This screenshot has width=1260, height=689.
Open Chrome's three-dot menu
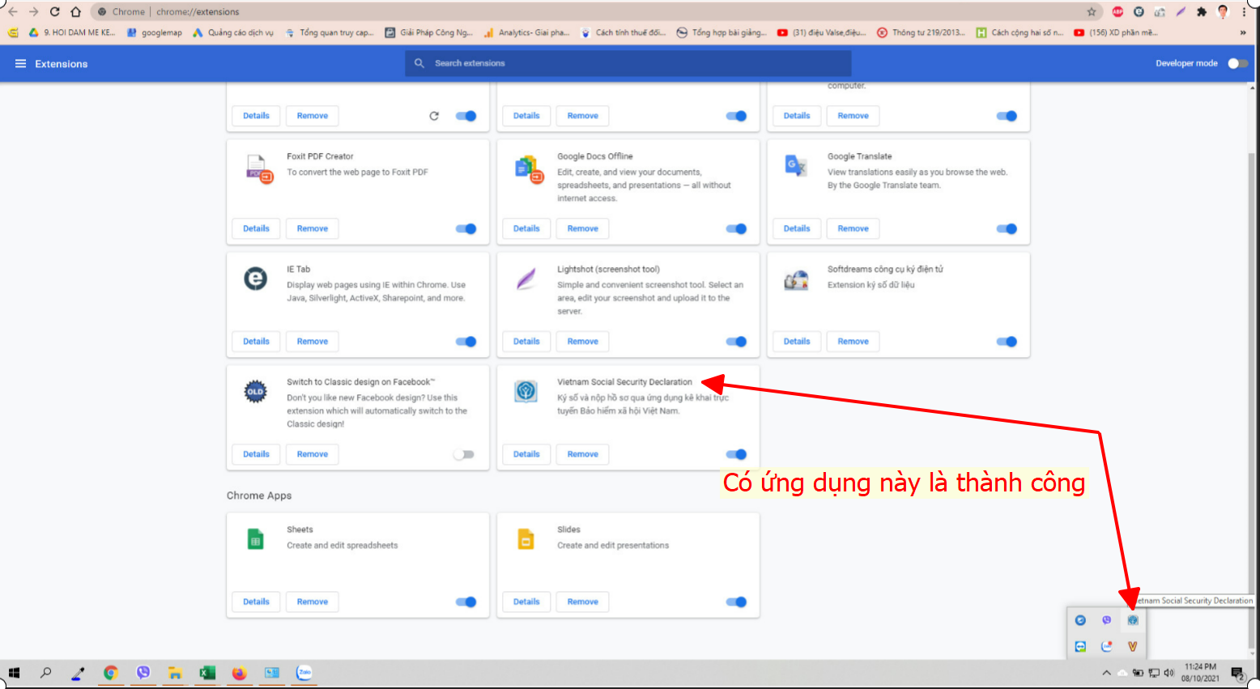point(1244,11)
